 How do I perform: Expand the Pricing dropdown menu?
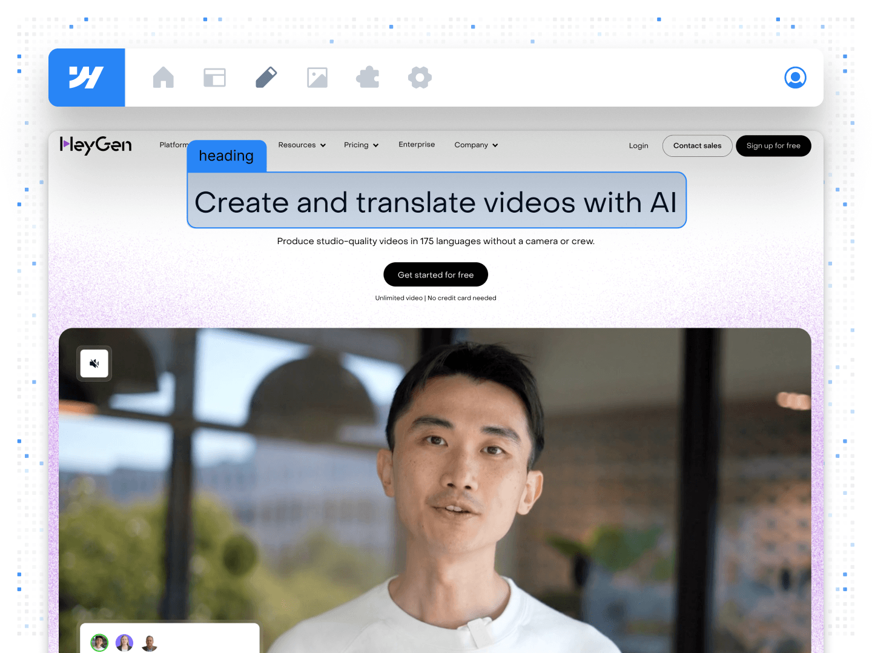361,145
